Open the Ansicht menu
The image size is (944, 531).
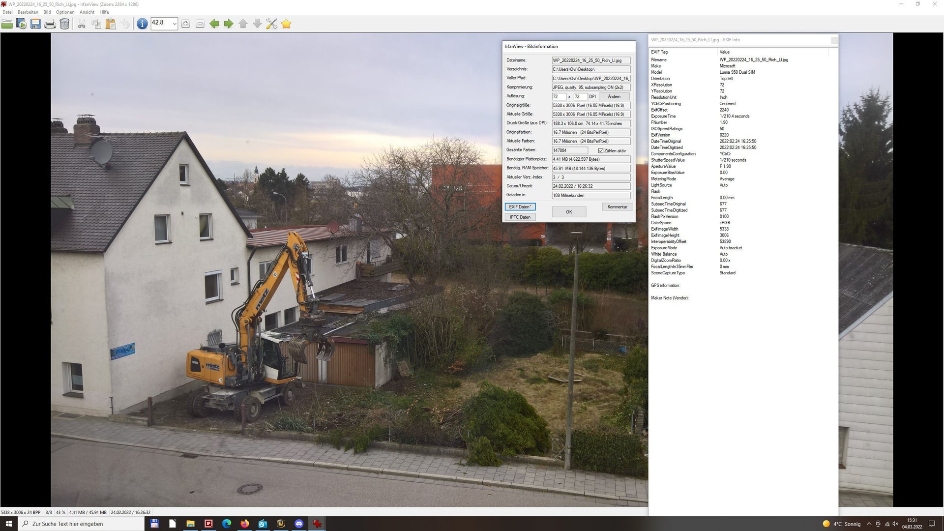87,12
